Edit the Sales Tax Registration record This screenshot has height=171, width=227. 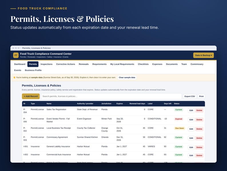click(191, 110)
